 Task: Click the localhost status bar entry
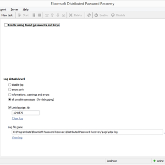[112, 161]
